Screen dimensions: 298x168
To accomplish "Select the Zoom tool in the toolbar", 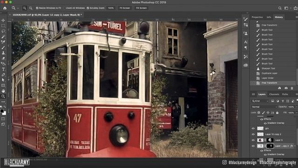I will click(3, 97).
